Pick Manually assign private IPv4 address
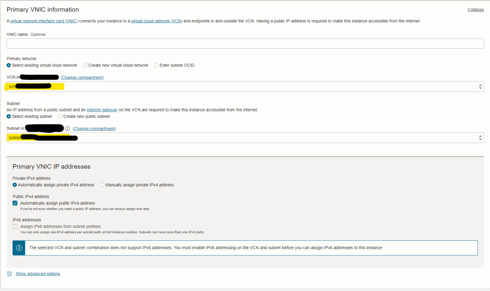 pos(102,185)
